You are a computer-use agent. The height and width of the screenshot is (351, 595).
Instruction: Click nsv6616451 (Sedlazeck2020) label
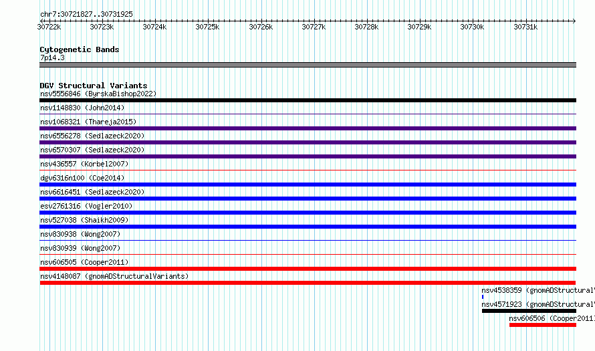(x=92, y=192)
